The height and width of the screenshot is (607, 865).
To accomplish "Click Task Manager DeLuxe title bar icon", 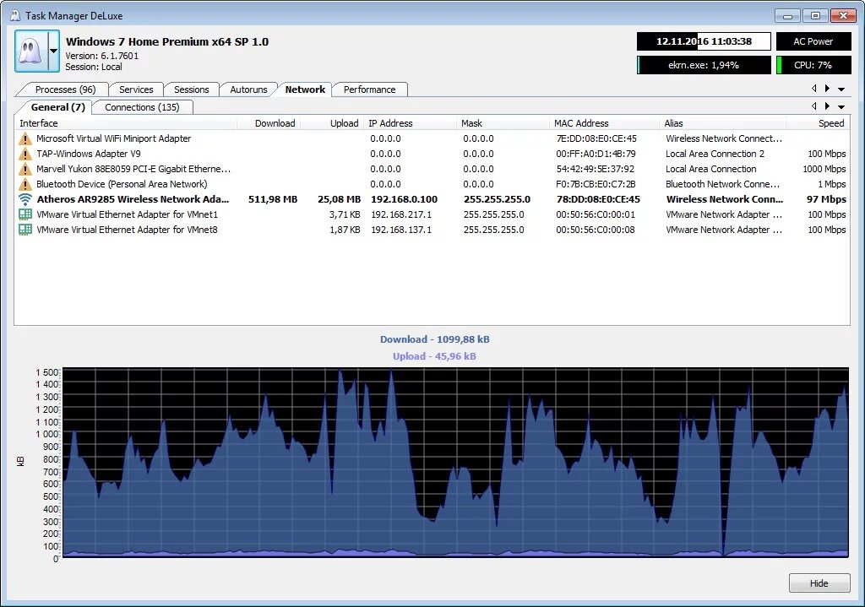I will click(x=15, y=15).
